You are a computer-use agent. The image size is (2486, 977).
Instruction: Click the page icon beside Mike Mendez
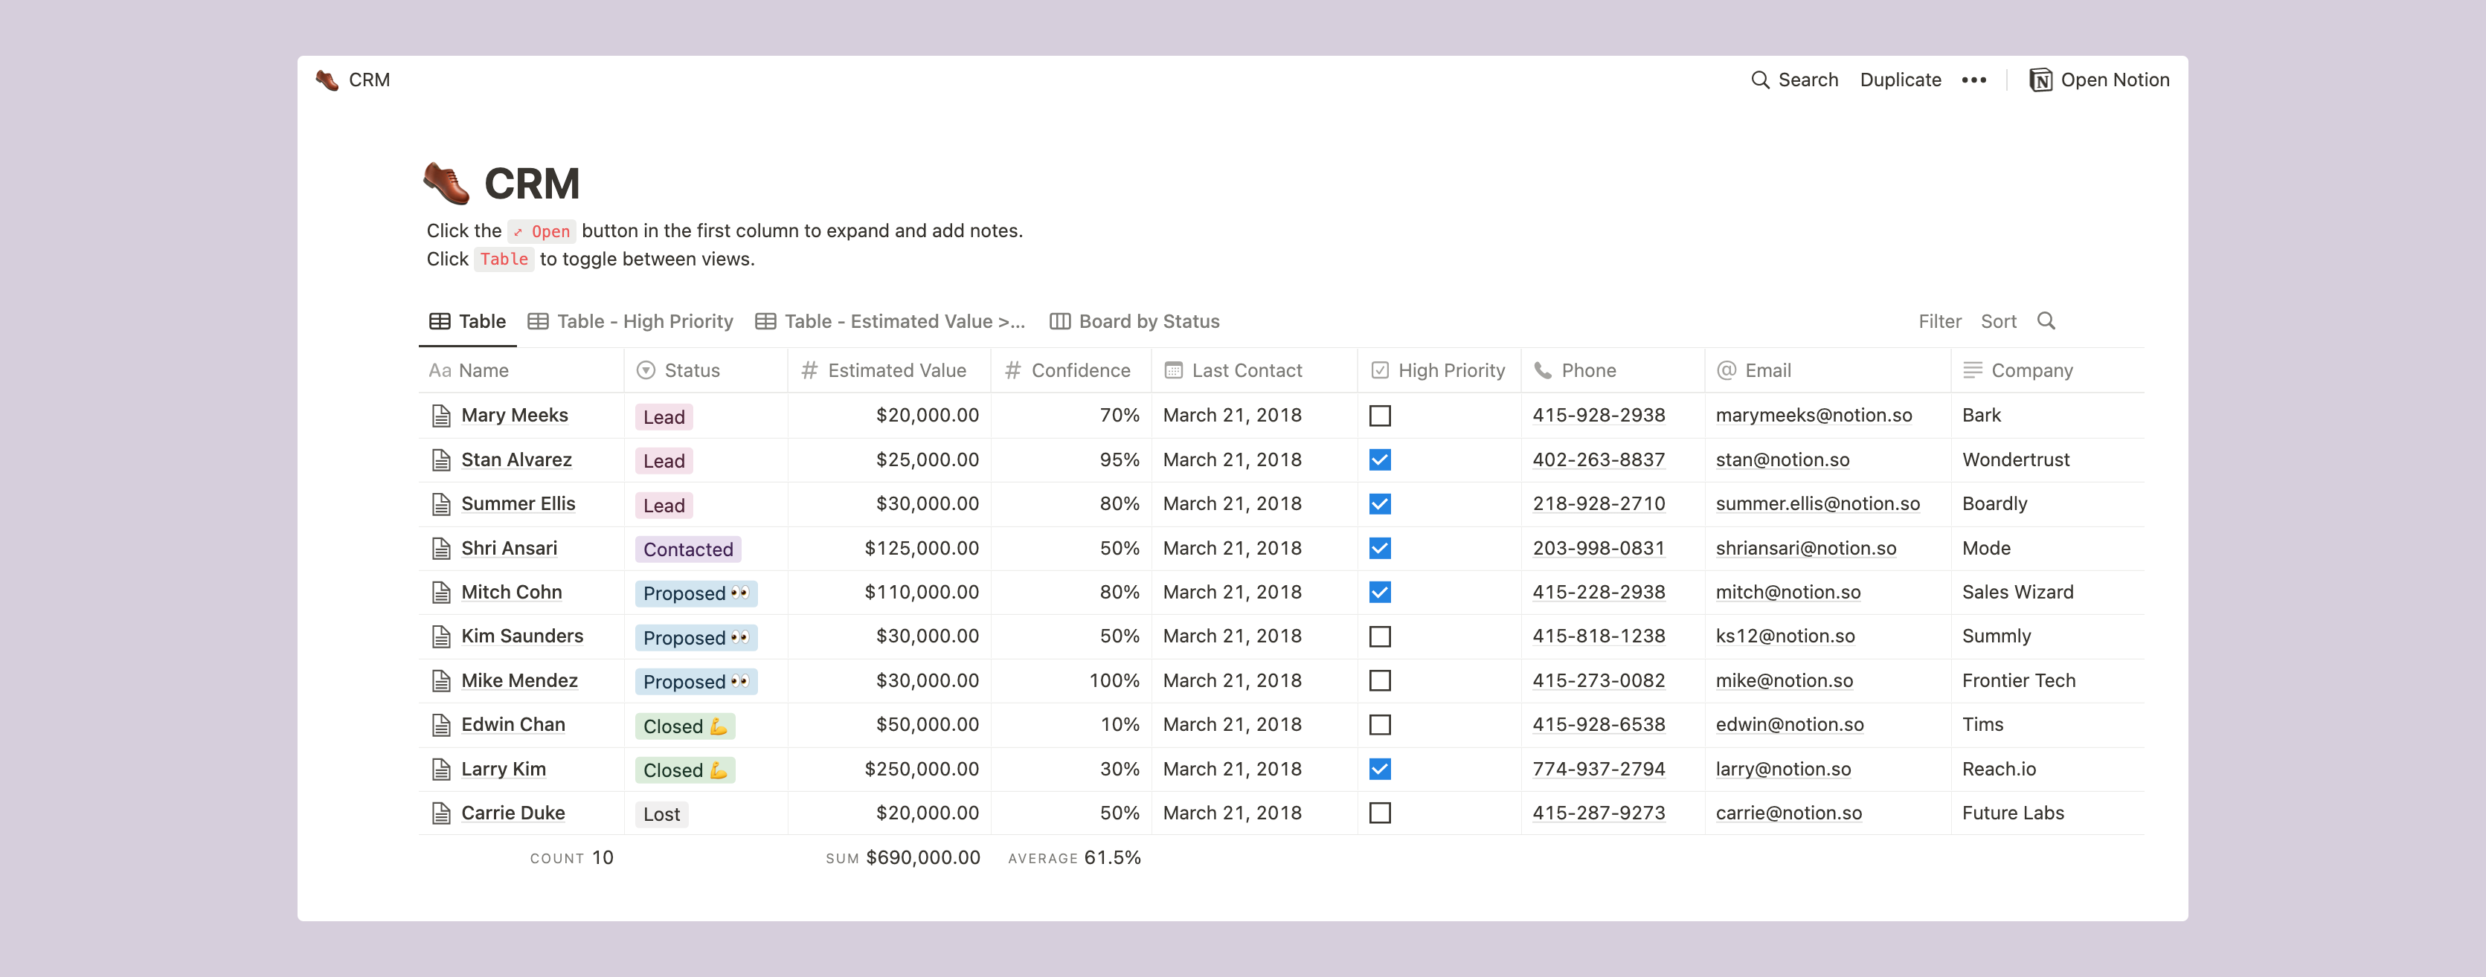click(x=441, y=681)
